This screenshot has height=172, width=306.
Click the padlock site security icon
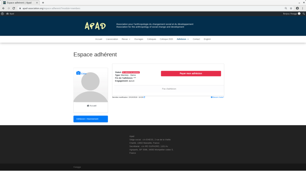20,8
